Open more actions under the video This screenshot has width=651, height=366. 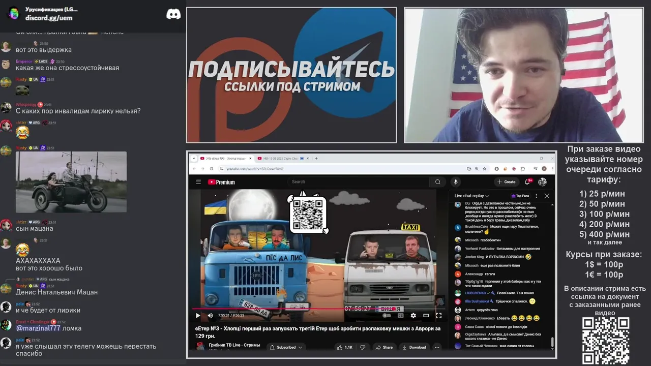[437, 347]
